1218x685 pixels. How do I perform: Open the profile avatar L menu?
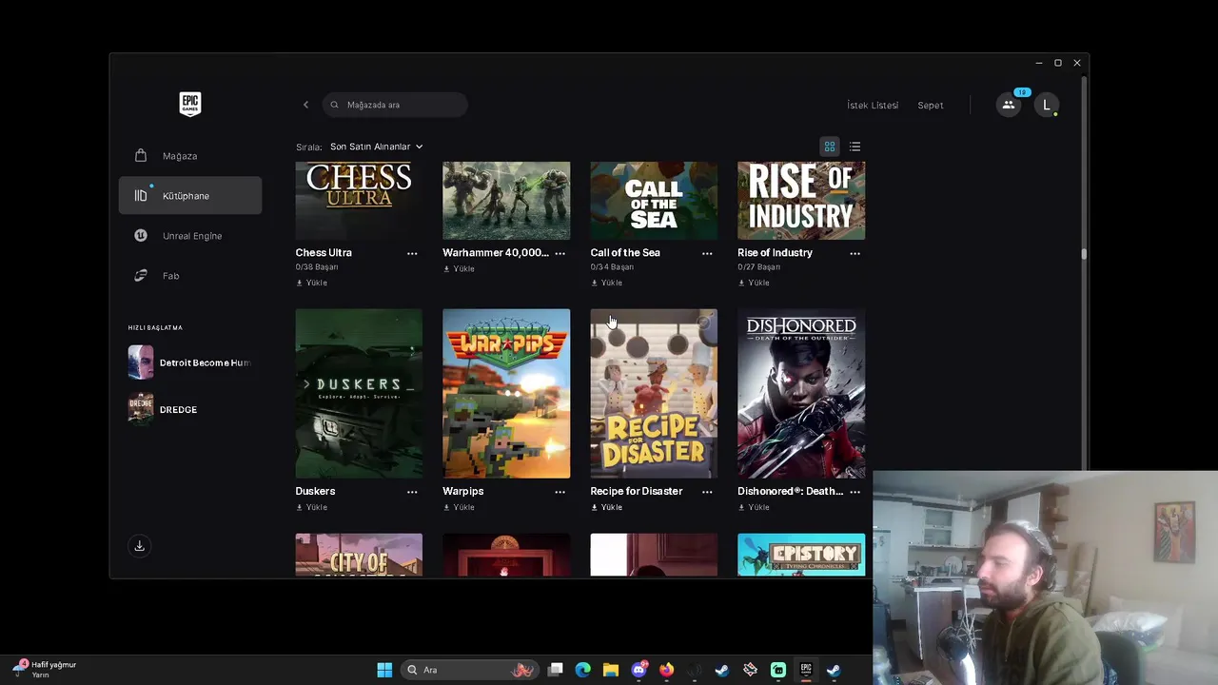point(1047,106)
